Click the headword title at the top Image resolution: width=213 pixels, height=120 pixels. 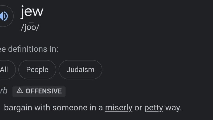(32, 12)
